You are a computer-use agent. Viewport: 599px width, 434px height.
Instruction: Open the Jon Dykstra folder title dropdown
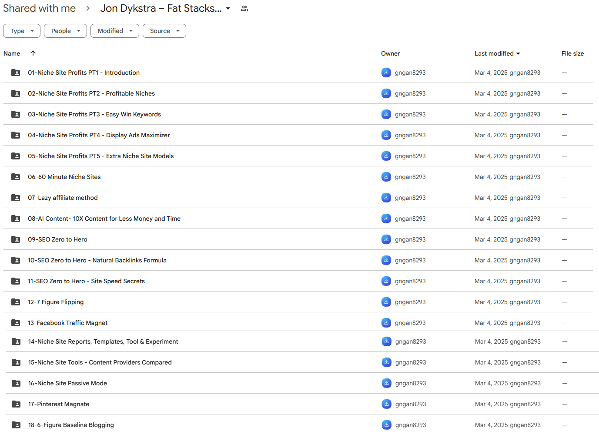pyautogui.click(x=228, y=8)
